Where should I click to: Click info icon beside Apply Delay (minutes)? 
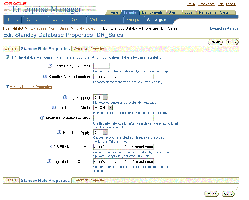click(50, 66)
